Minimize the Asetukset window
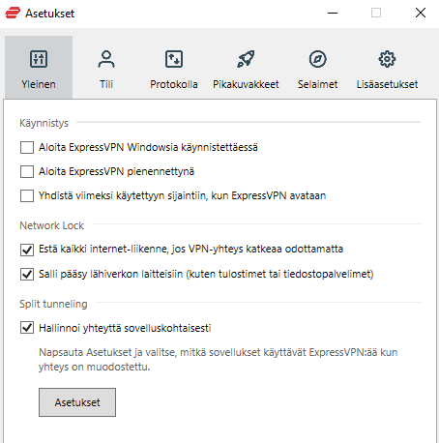439x443 pixels. click(x=333, y=14)
